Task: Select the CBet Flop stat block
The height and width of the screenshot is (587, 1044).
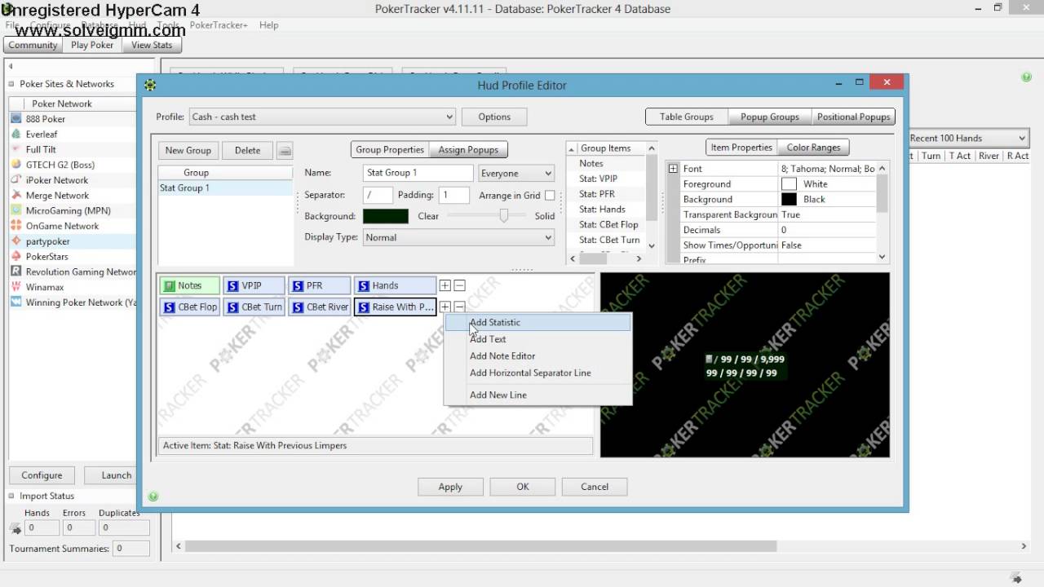Action: (x=190, y=307)
